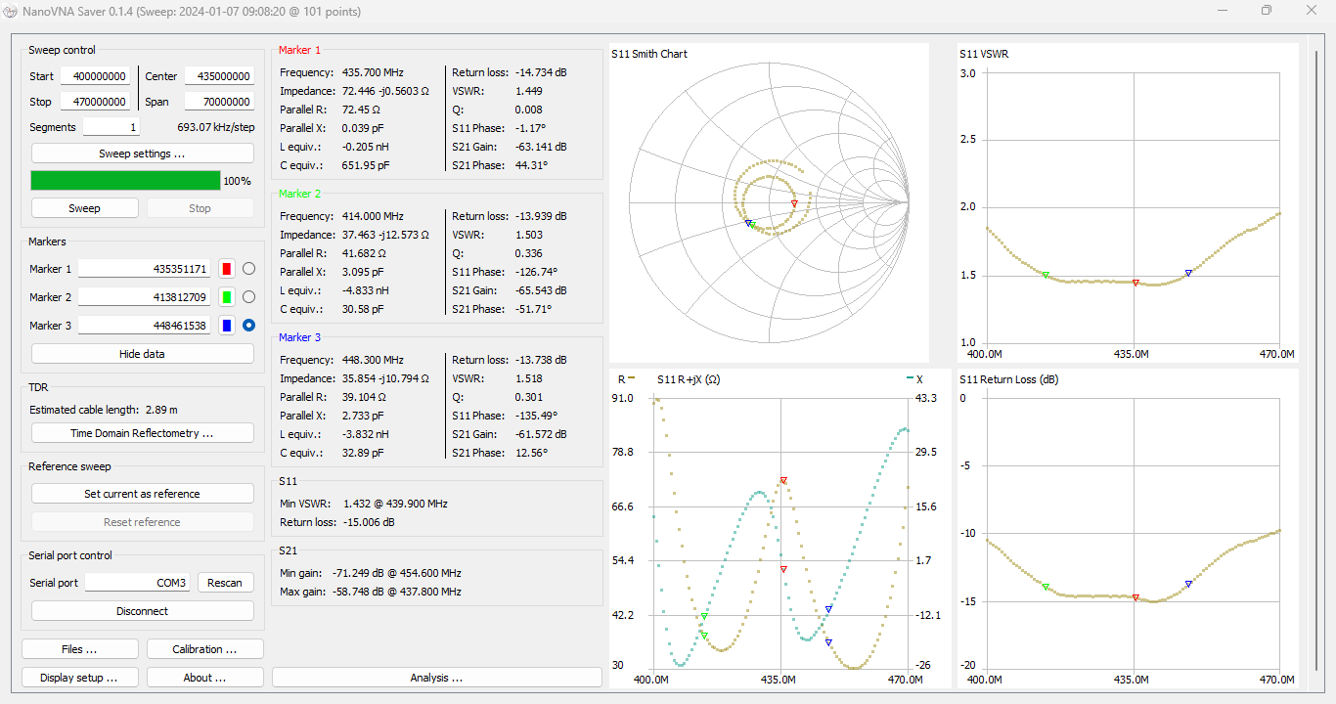Click red marker on S11 VSWR chart
Image resolution: width=1336 pixels, height=704 pixels.
(1136, 283)
